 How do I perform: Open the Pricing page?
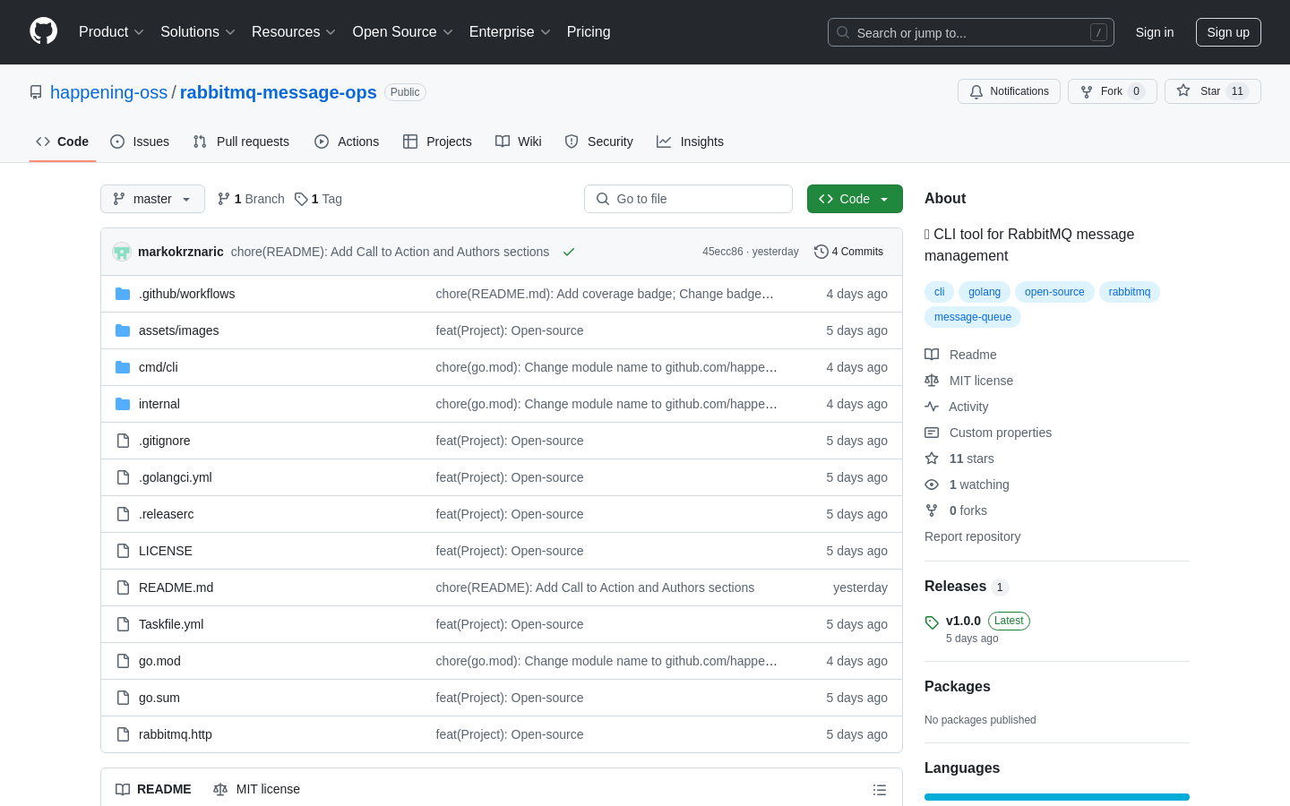click(x=589, y=32)
